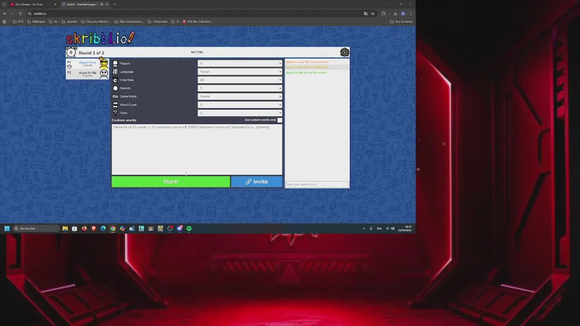Click skypzi (You) yellow avatar
The height and width of the screenshot is (326, 580).
pos(104,63)
